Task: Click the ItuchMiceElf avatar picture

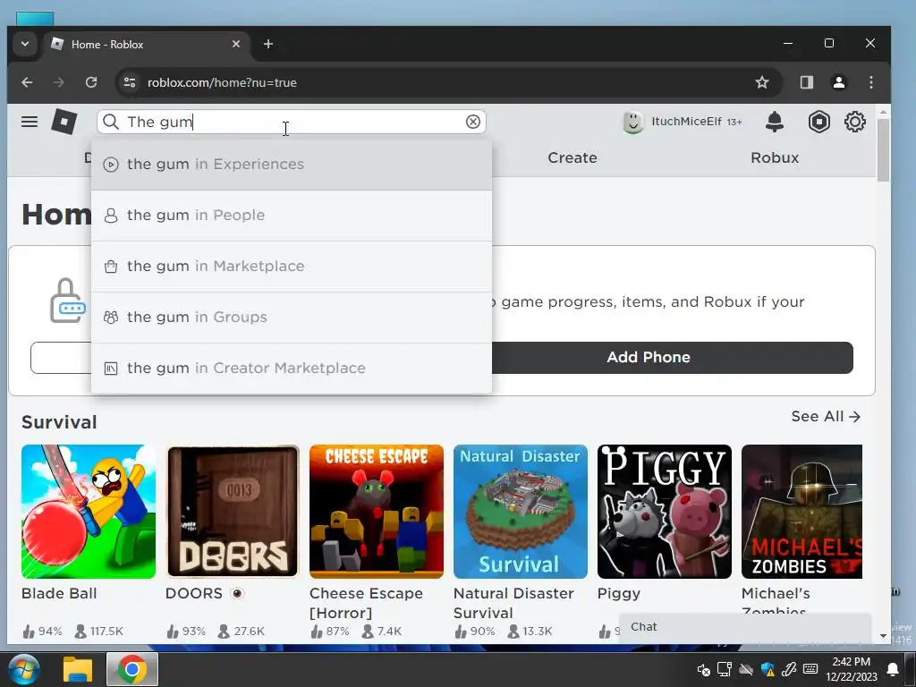Action: coord(632,122)
